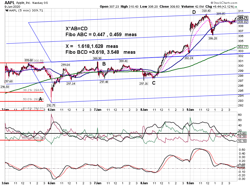Click the 10.18 indicator value tag
The width and height of the screenshot is (250, 186).
(x=242, y=141)
